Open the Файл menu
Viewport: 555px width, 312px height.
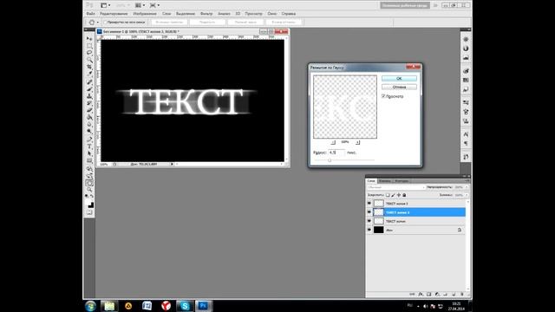pos(90,14)
